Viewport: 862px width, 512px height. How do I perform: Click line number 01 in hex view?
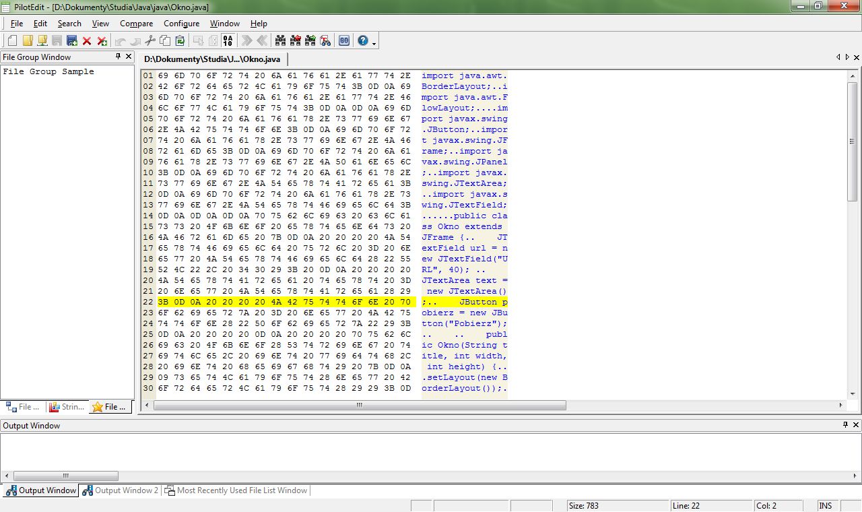147,75
